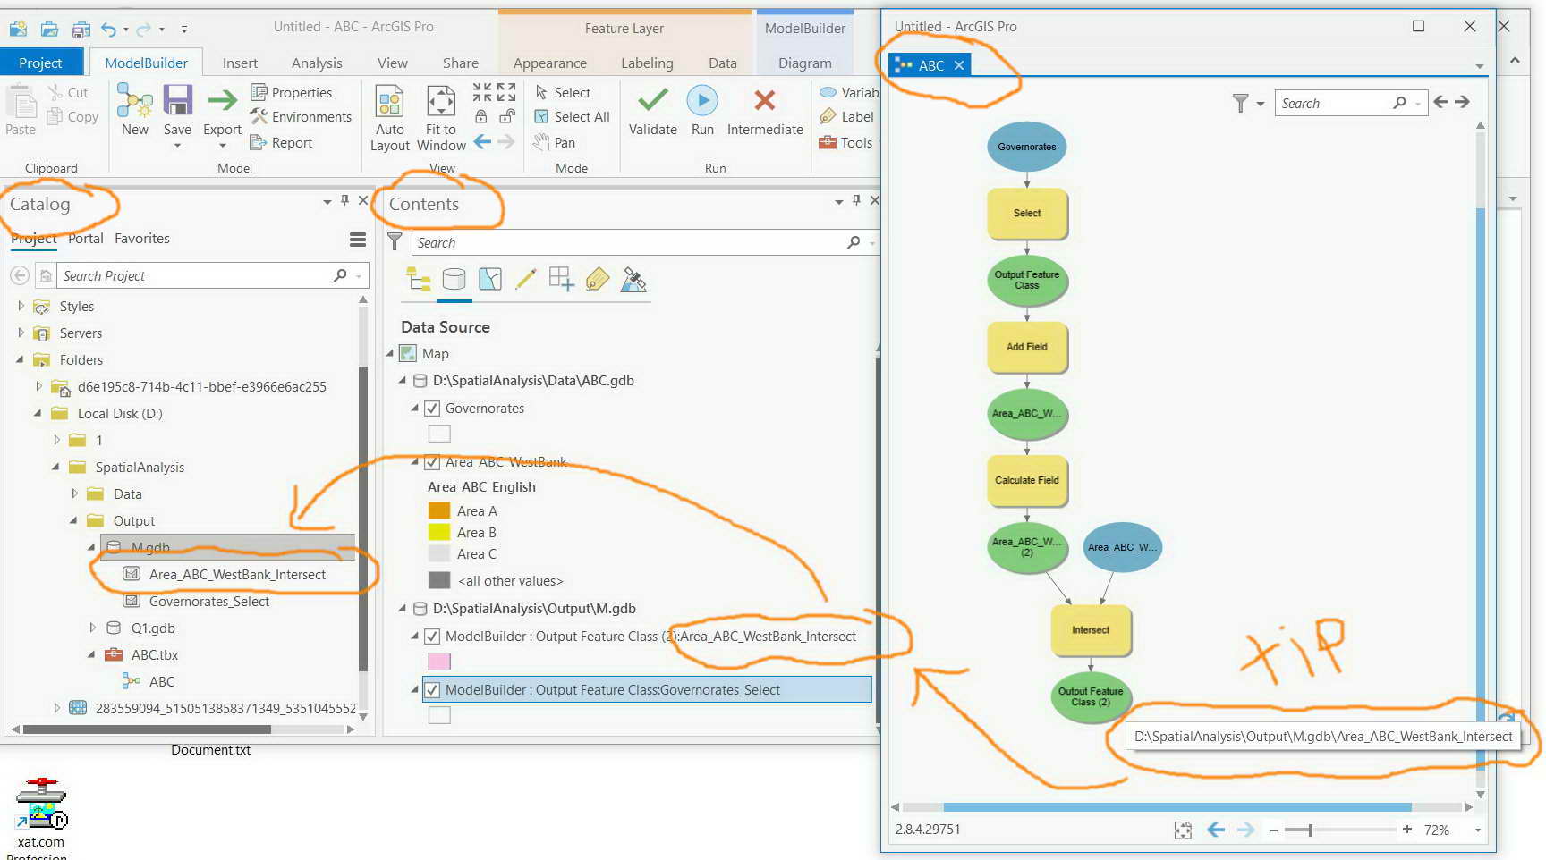The width and height of the screenshot is (1546, 860).
Task: Uncheck Output Feature Class Governorates_Select
Action: pos(432,689)
